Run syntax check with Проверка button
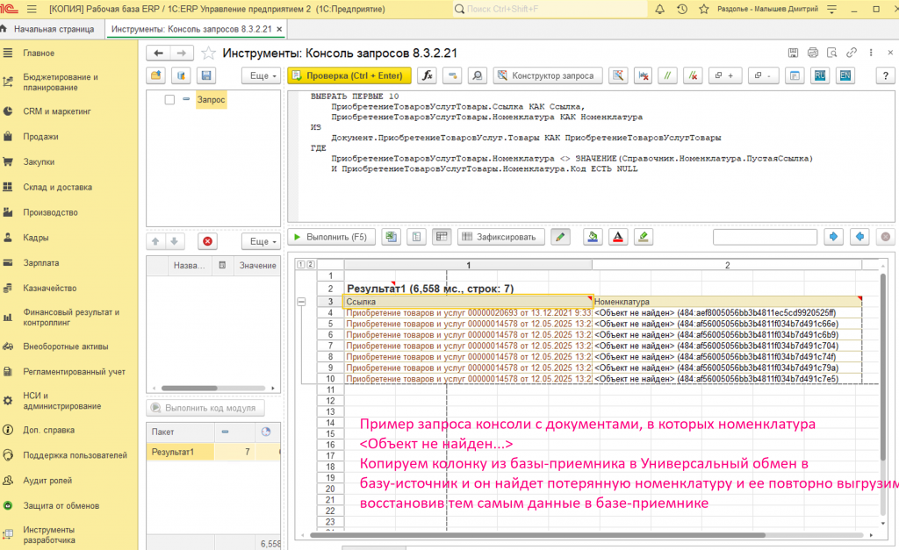Image resolution: width=899 pixels, height=550 pixels. [349, 75]
